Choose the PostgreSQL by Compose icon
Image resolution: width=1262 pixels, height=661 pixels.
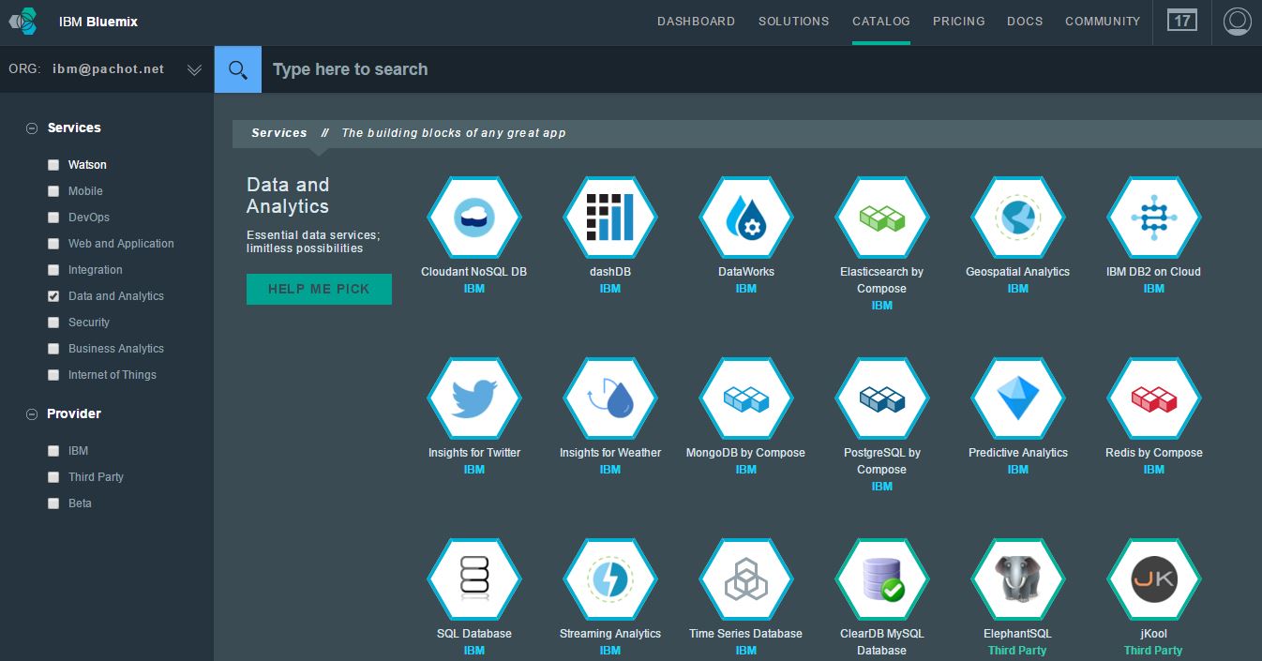[x=882, y=398]
